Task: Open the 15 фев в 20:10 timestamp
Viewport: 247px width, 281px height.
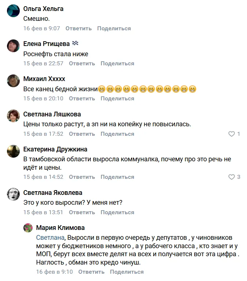Action: tap(43, 99)
